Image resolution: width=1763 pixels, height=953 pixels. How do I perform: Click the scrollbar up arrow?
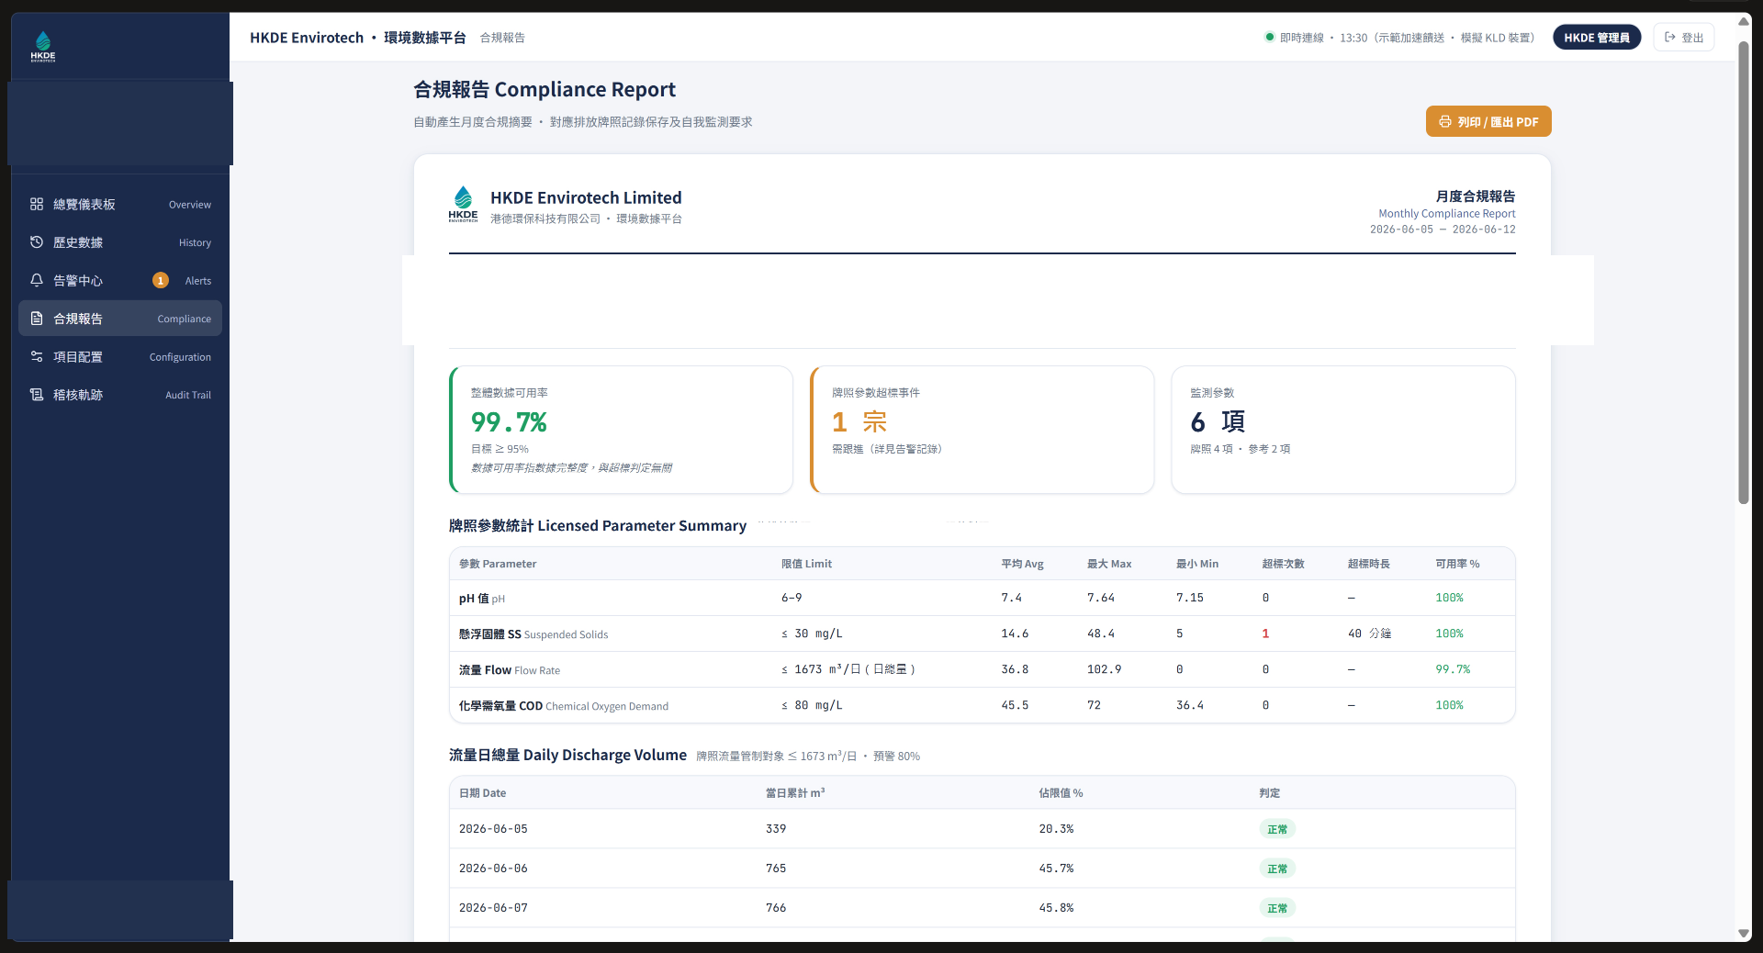1743,21
